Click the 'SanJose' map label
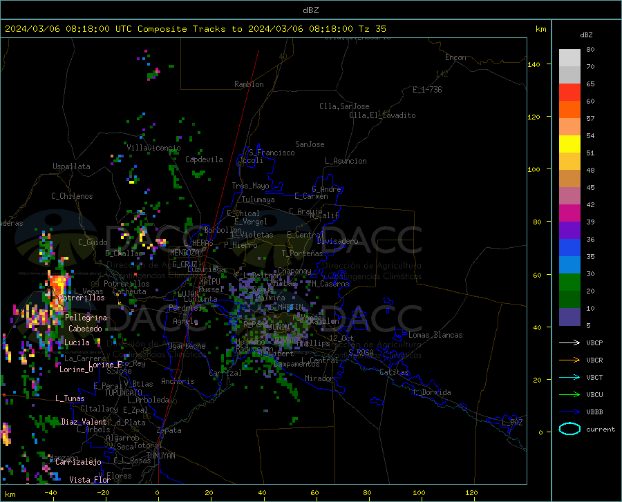Viewport: 622px width, 502px height. [310, 144]
